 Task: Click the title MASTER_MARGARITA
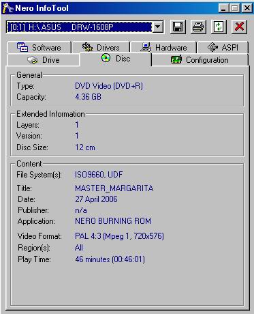coord(114,188)
